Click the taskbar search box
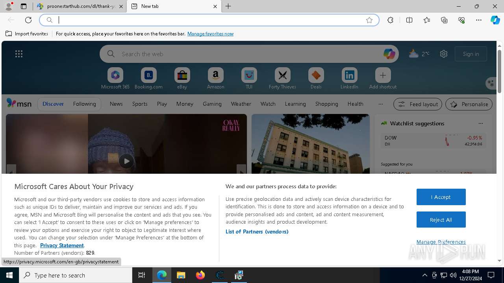This screenshot has width=504, height=283. (76, 275)
